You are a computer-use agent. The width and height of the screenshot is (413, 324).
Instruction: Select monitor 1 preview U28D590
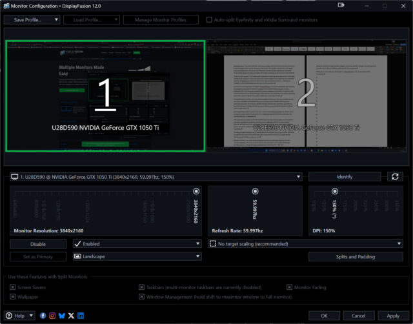[105, 96]
